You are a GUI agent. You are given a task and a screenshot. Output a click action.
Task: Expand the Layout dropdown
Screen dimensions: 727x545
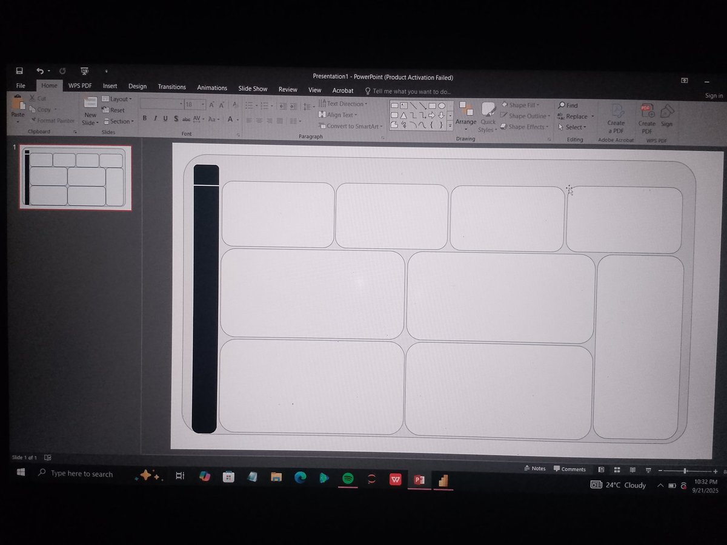point(117,99)
